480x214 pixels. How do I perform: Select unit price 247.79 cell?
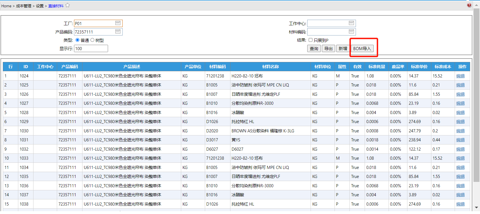419,131
